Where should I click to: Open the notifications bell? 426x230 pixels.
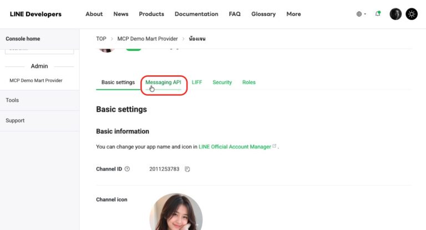click(x=378, y=13)
